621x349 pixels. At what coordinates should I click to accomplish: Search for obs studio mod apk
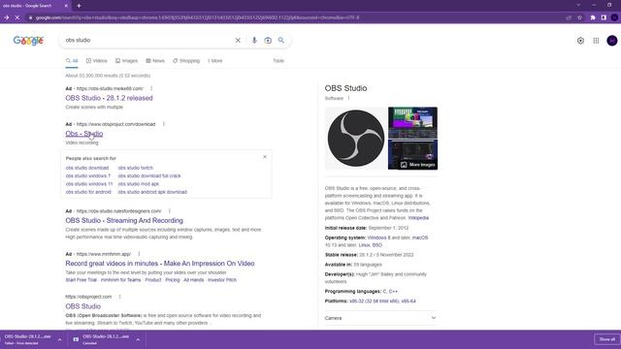138,184
